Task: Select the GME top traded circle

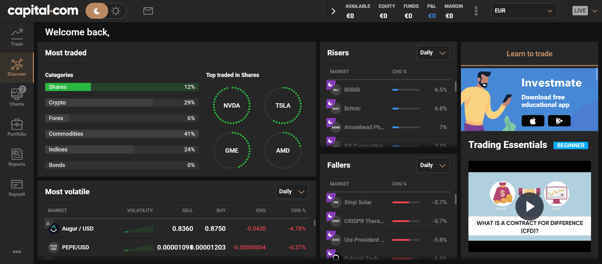Action: 232,150
